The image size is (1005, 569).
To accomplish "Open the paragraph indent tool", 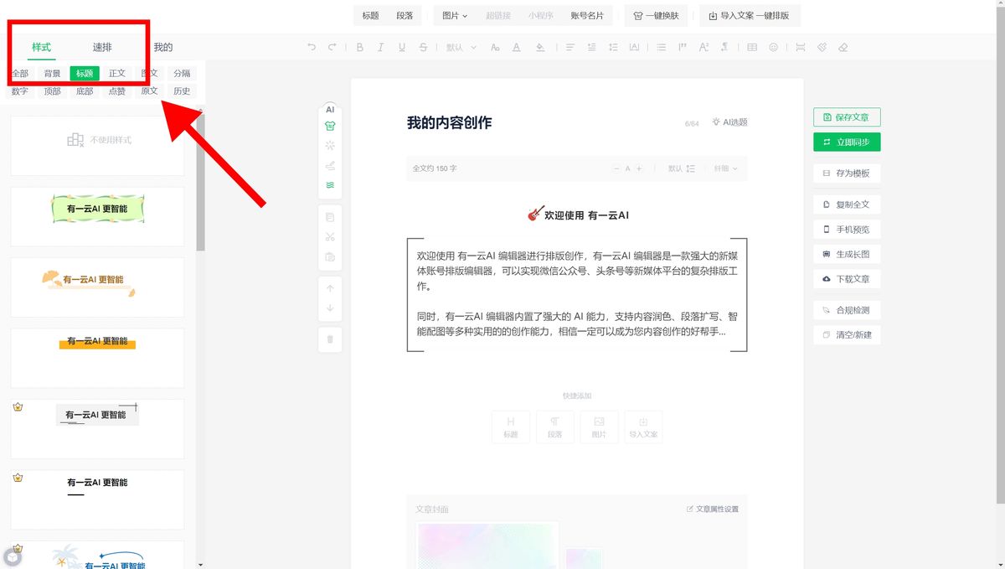I will coord(592,47).
